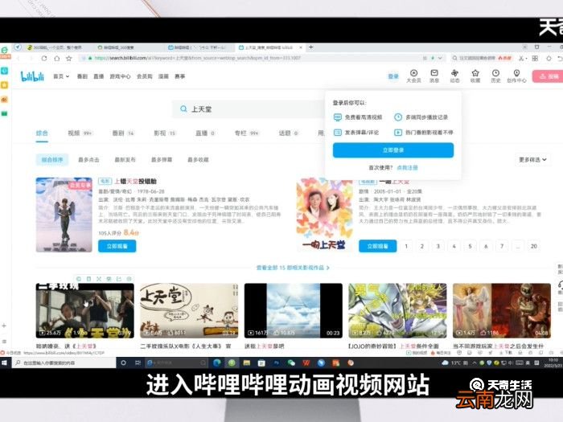Screen dimensions: 563x422
Task: Click the bilibili logo
Action: click(32, 76)
